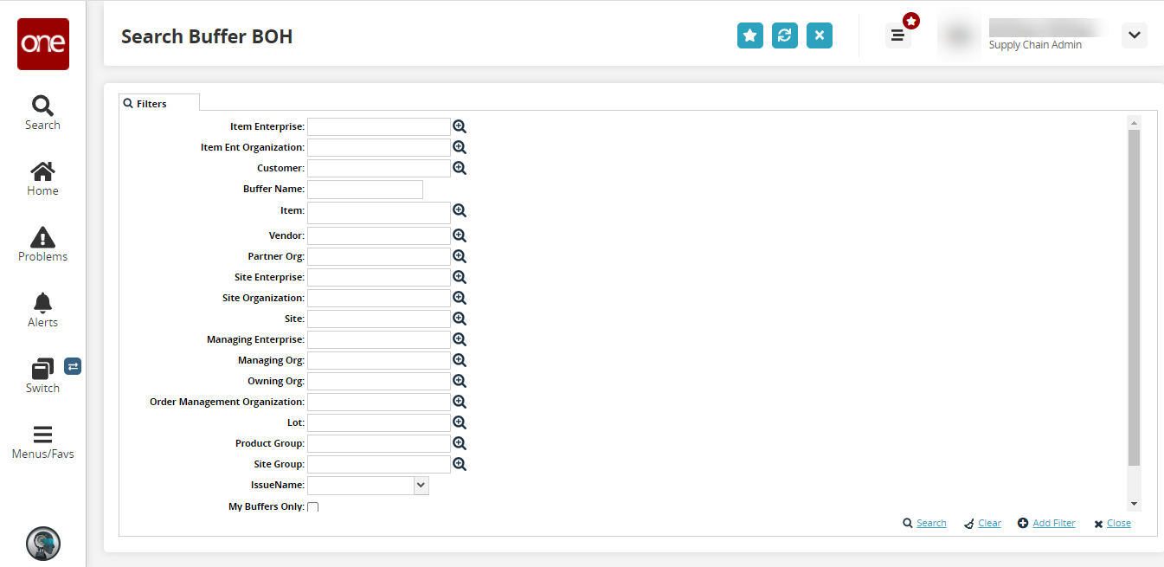Focus the Product Group input field
This screenshot has width=1164, height=567.
(x=379, y=443)
